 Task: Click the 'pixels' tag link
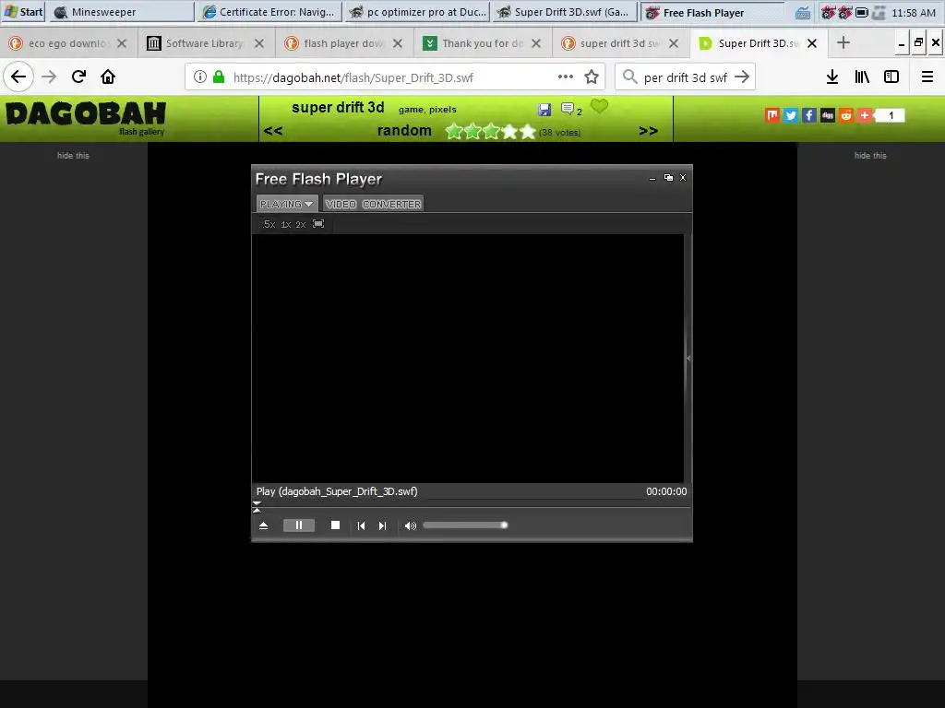click(443, 110)
